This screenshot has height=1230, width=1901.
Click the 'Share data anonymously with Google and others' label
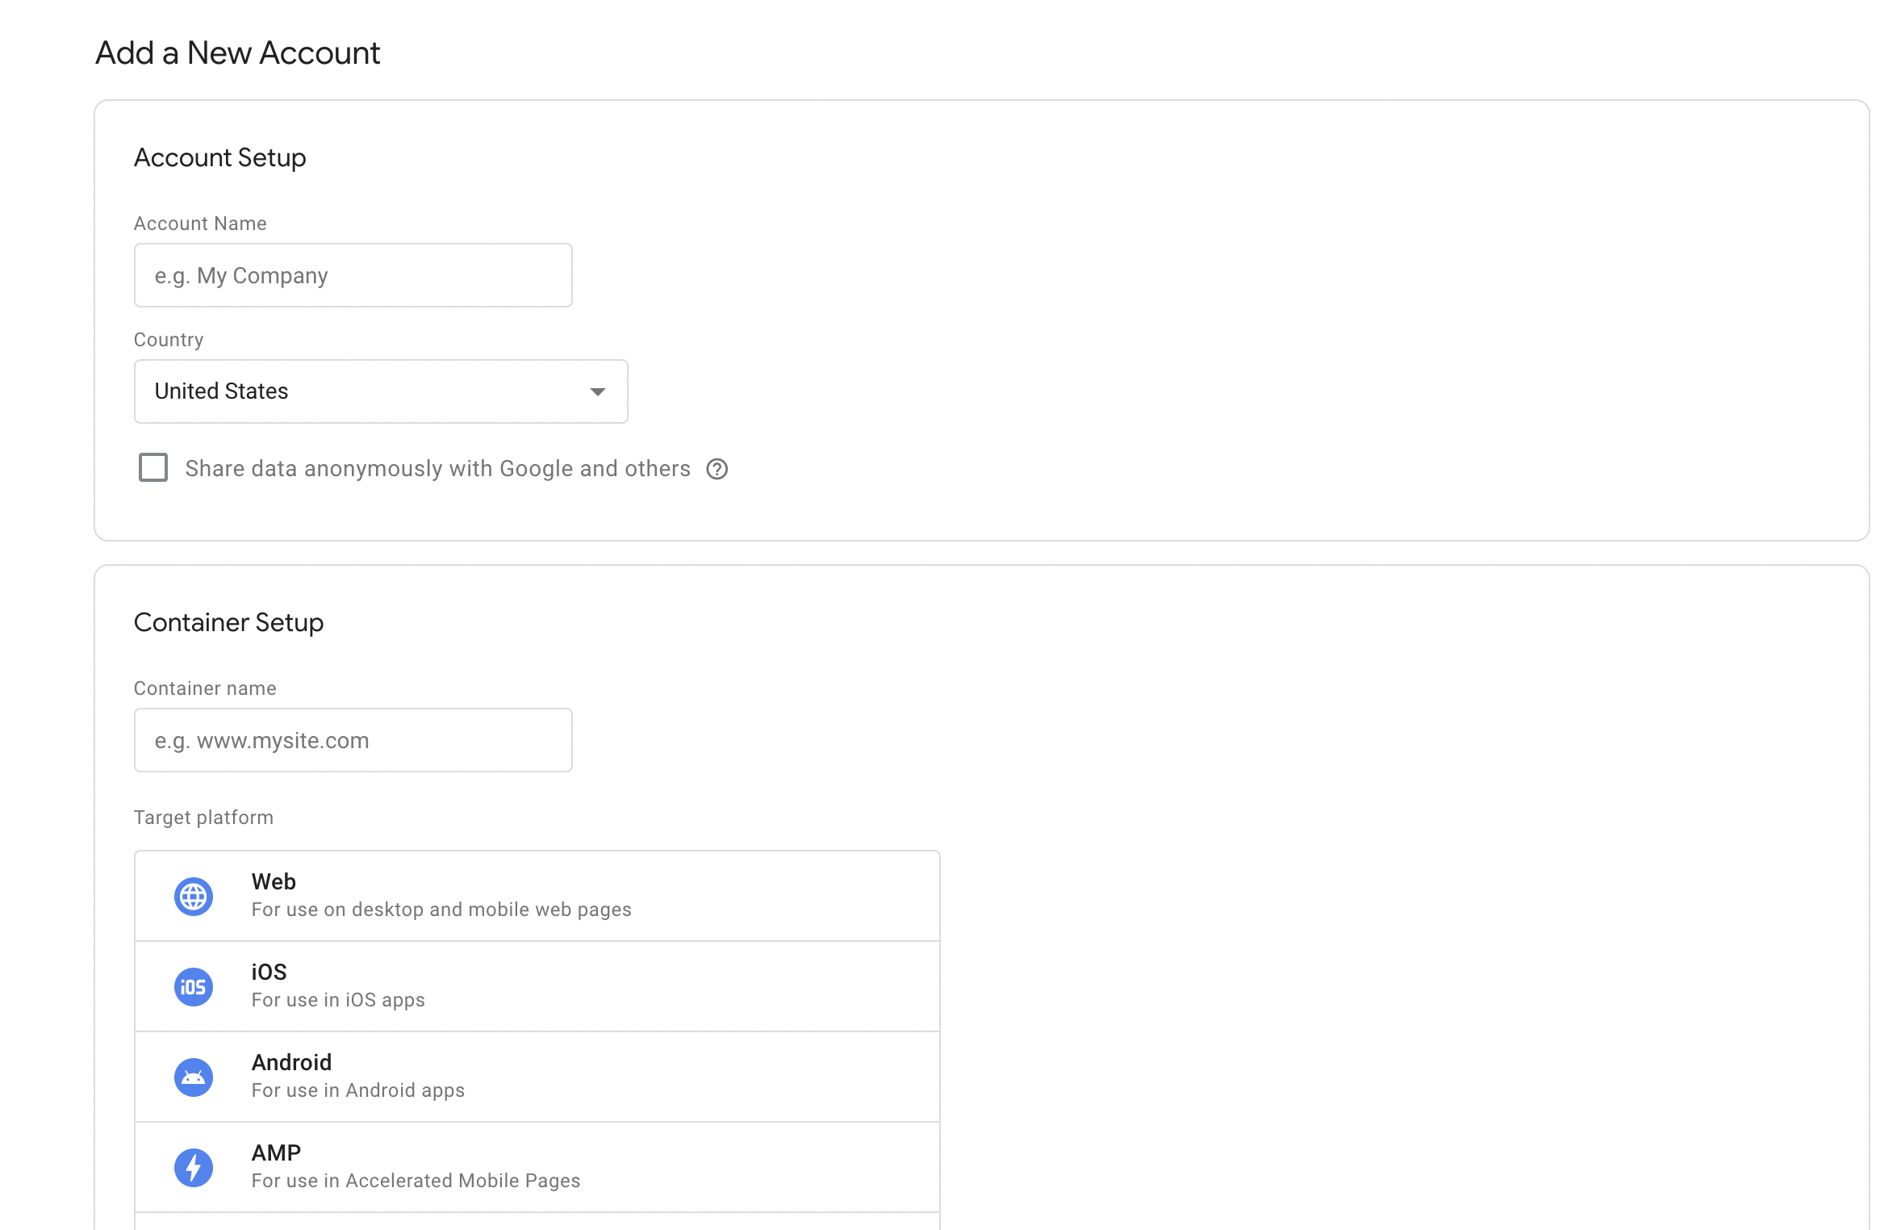[x=438, y=469]
